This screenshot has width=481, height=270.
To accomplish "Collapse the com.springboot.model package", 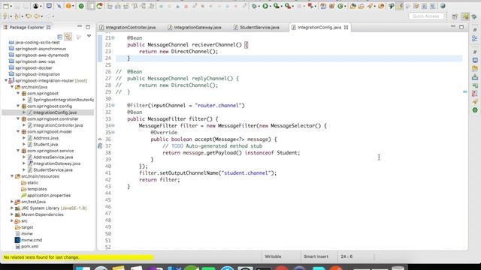I will point(18,132).
